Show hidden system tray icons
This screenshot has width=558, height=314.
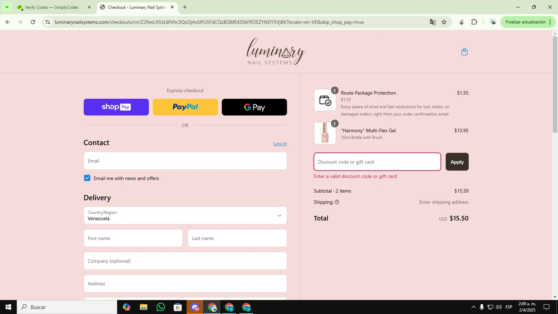tap(473, 307)
